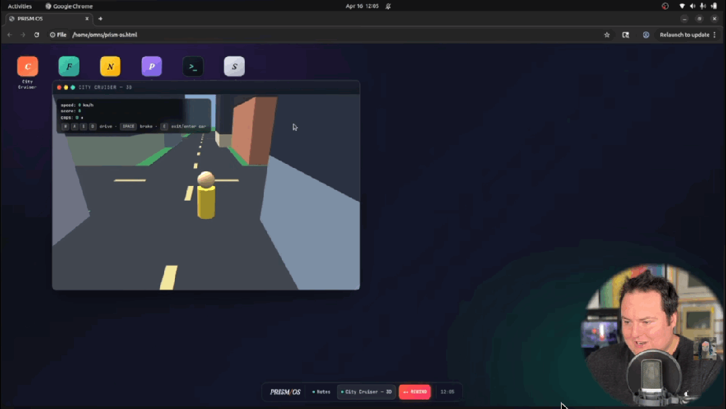Click the W key hint in game HUD
The width and height of the screenshot is (726, 409).
pyautogui.click(x=65, y=126)
